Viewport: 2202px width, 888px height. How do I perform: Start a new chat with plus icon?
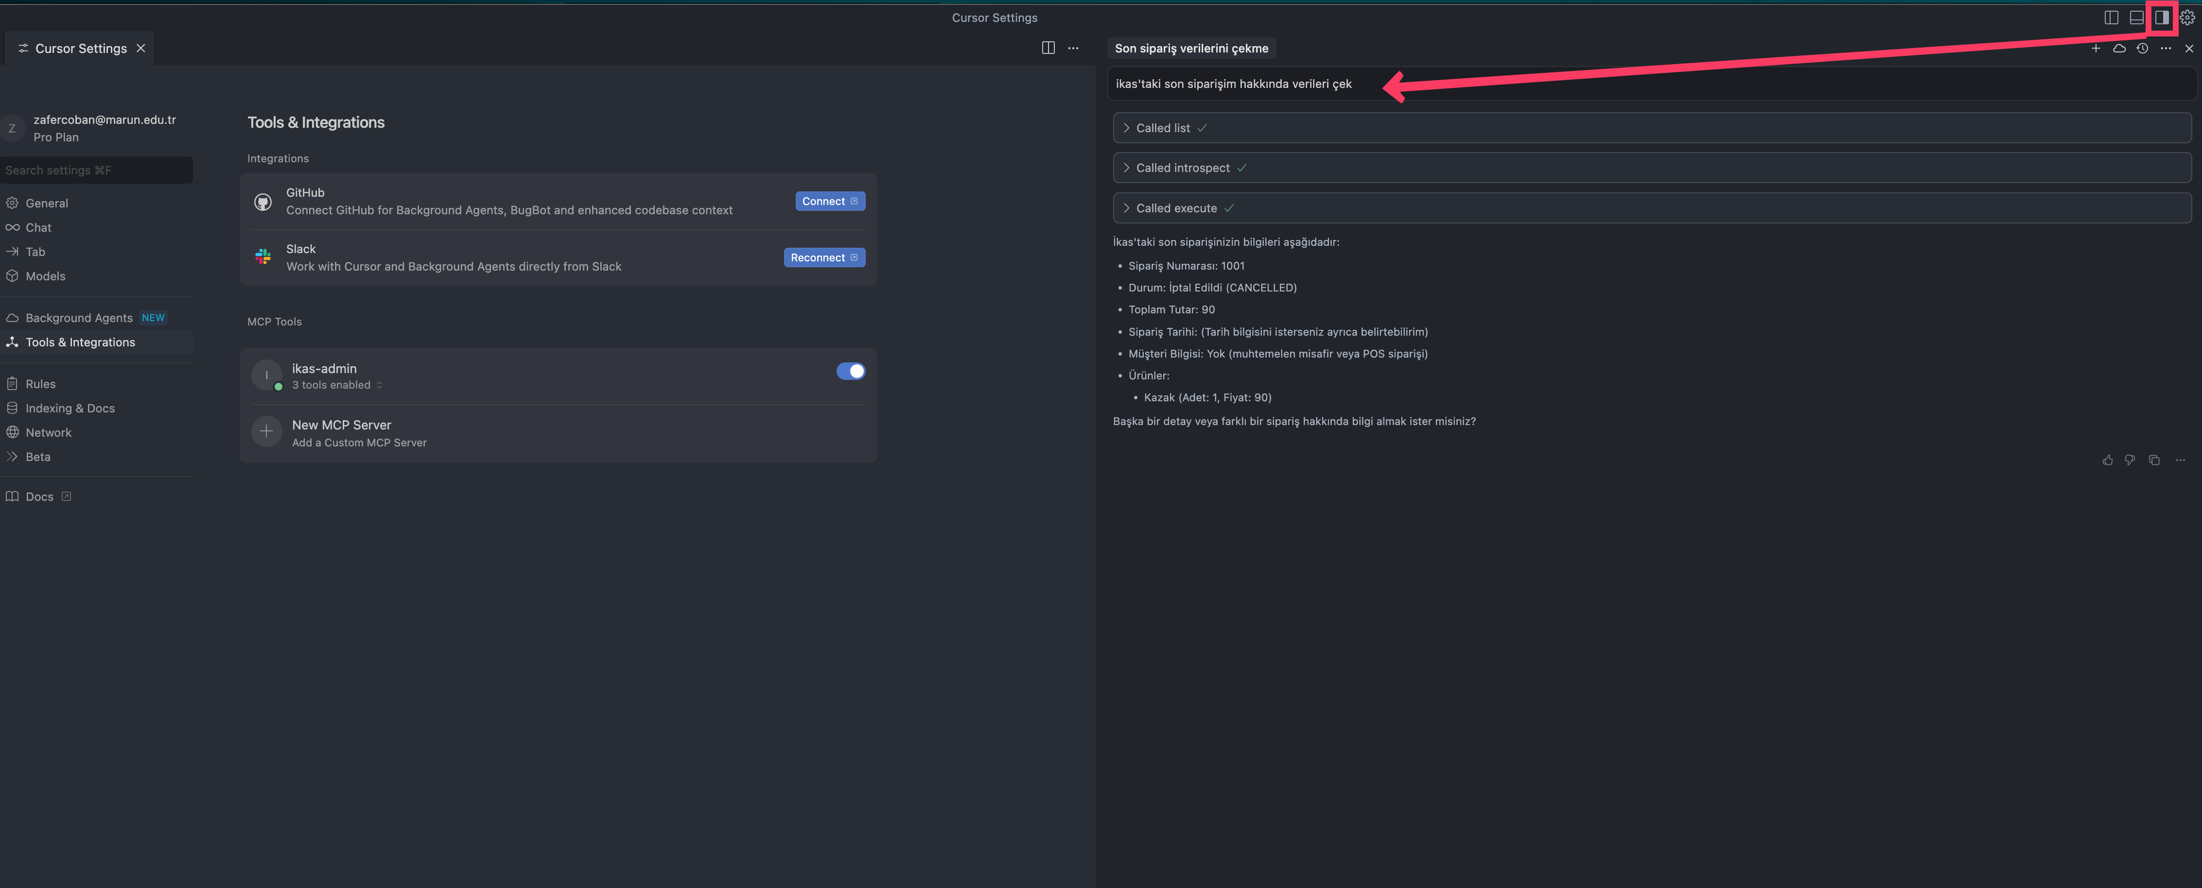click(x=2095, y=49)
